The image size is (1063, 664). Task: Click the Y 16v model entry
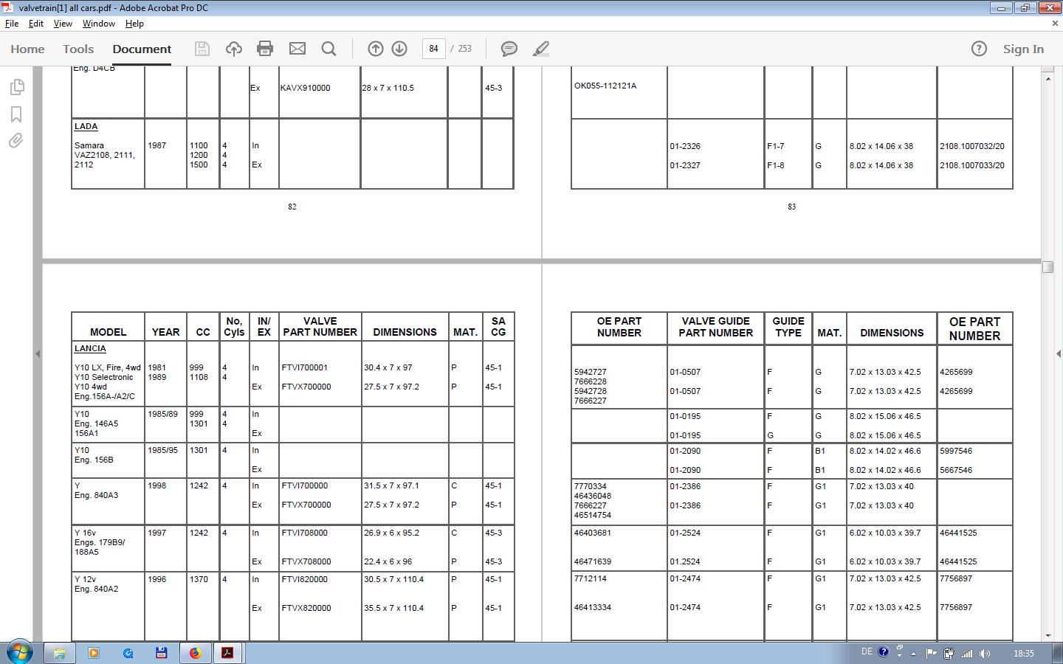point(86,533)
